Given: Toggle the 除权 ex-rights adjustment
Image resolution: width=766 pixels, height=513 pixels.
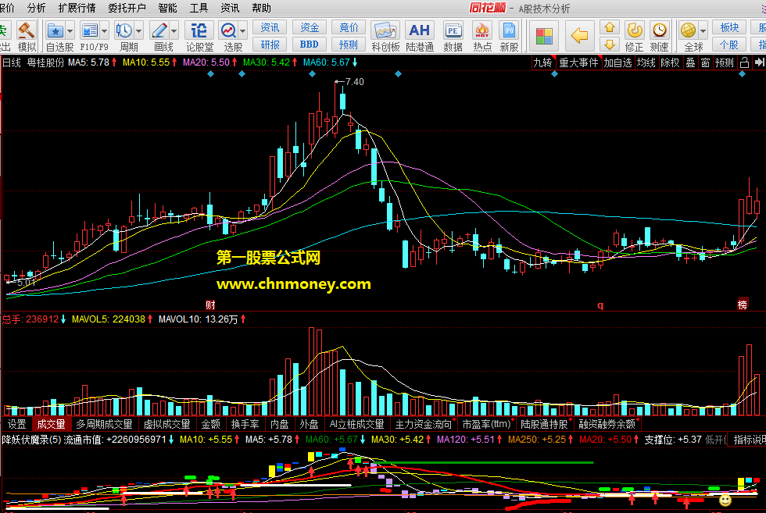Looking at the screenshot, I should (670, 63).
